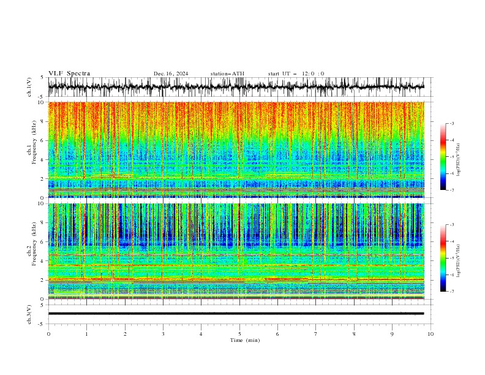Click the 'station=ATH' label
The width and height of the screenshot is (485, 375).
point(227,74)
